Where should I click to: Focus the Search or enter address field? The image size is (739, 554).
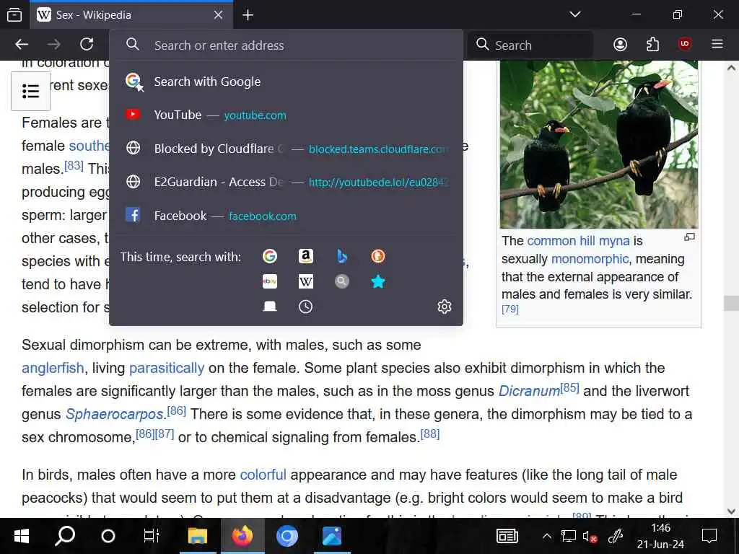click(x=286, y=45)
